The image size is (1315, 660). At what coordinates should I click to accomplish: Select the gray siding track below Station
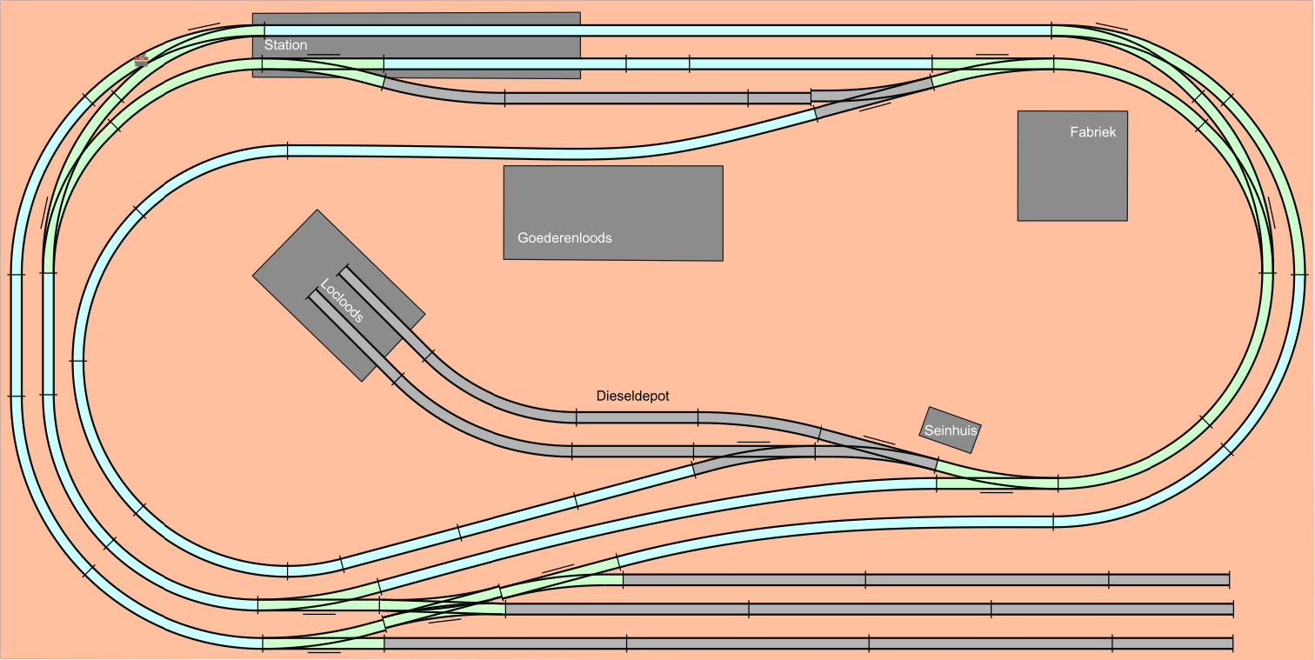[626, 98]
